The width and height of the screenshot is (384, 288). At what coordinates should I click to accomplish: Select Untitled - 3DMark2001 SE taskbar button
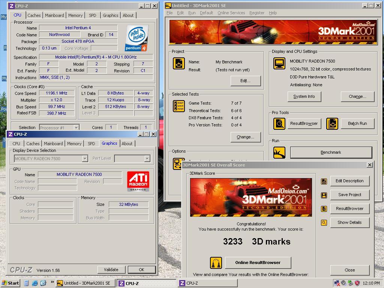pos(85,283)
